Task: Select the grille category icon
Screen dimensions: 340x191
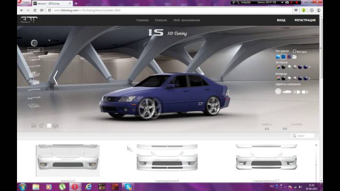Action: pyautogui.click(x=34, y=106)
